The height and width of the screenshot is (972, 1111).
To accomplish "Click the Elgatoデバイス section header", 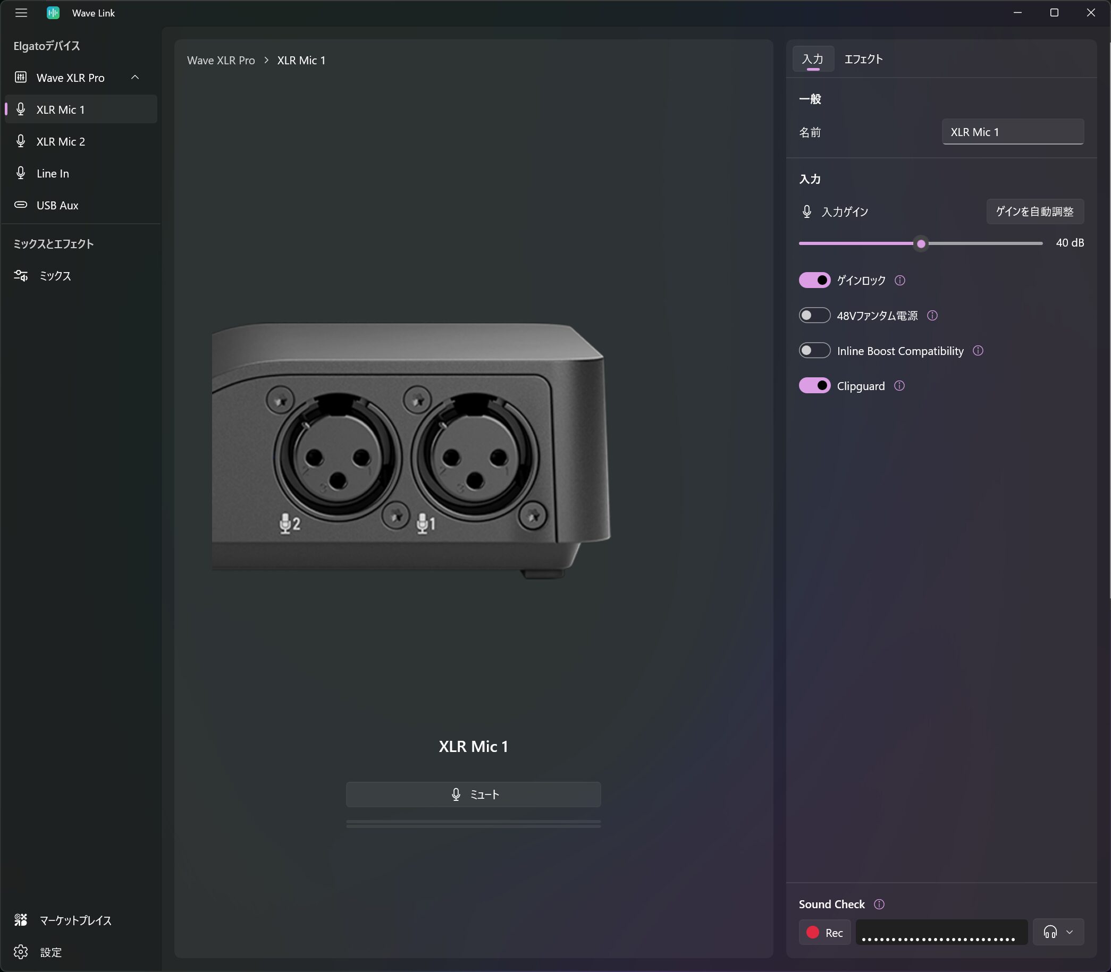I will click(47, 46).
